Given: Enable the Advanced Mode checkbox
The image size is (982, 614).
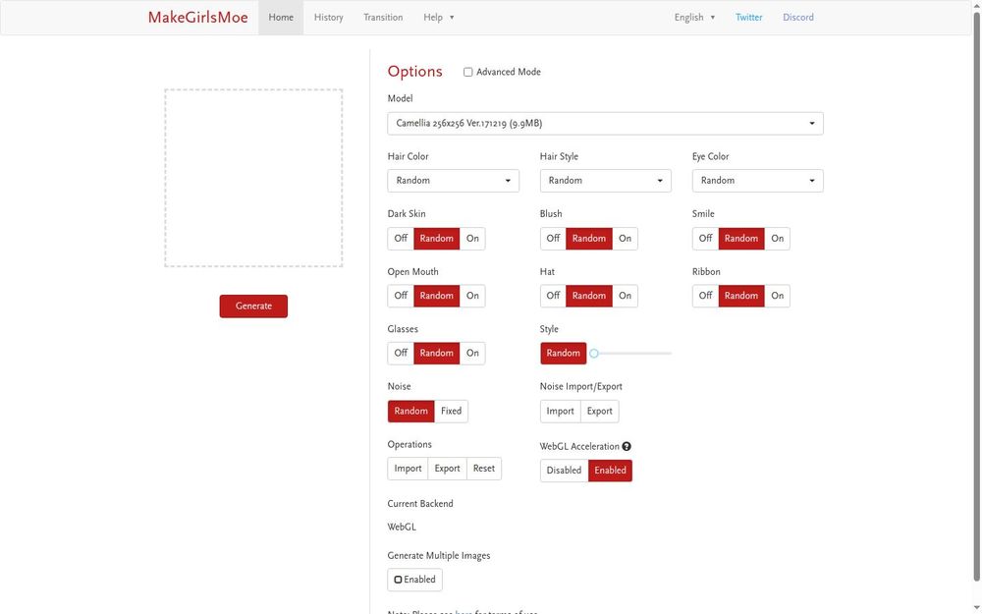Looking at the screenshot, I should (x=467, y=72).
